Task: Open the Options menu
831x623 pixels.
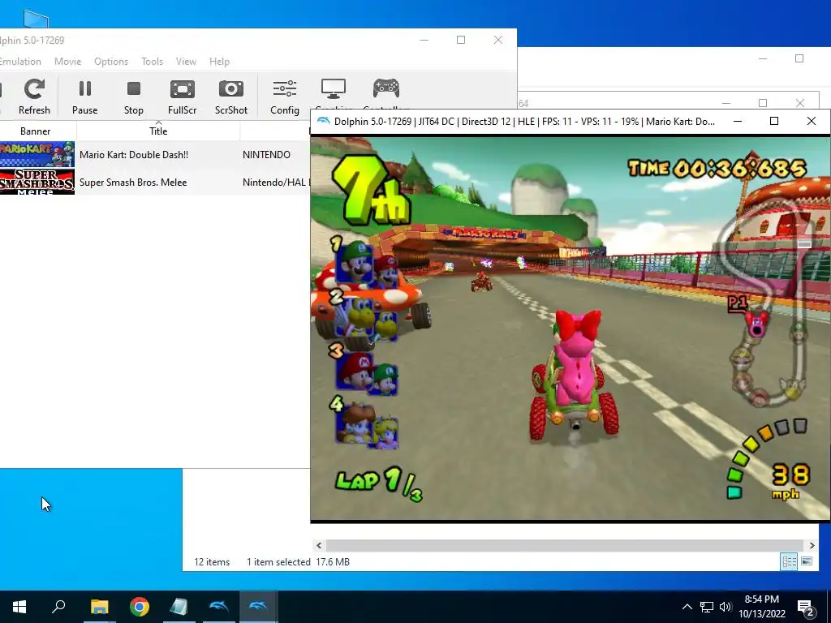Action: coord(111,62)
